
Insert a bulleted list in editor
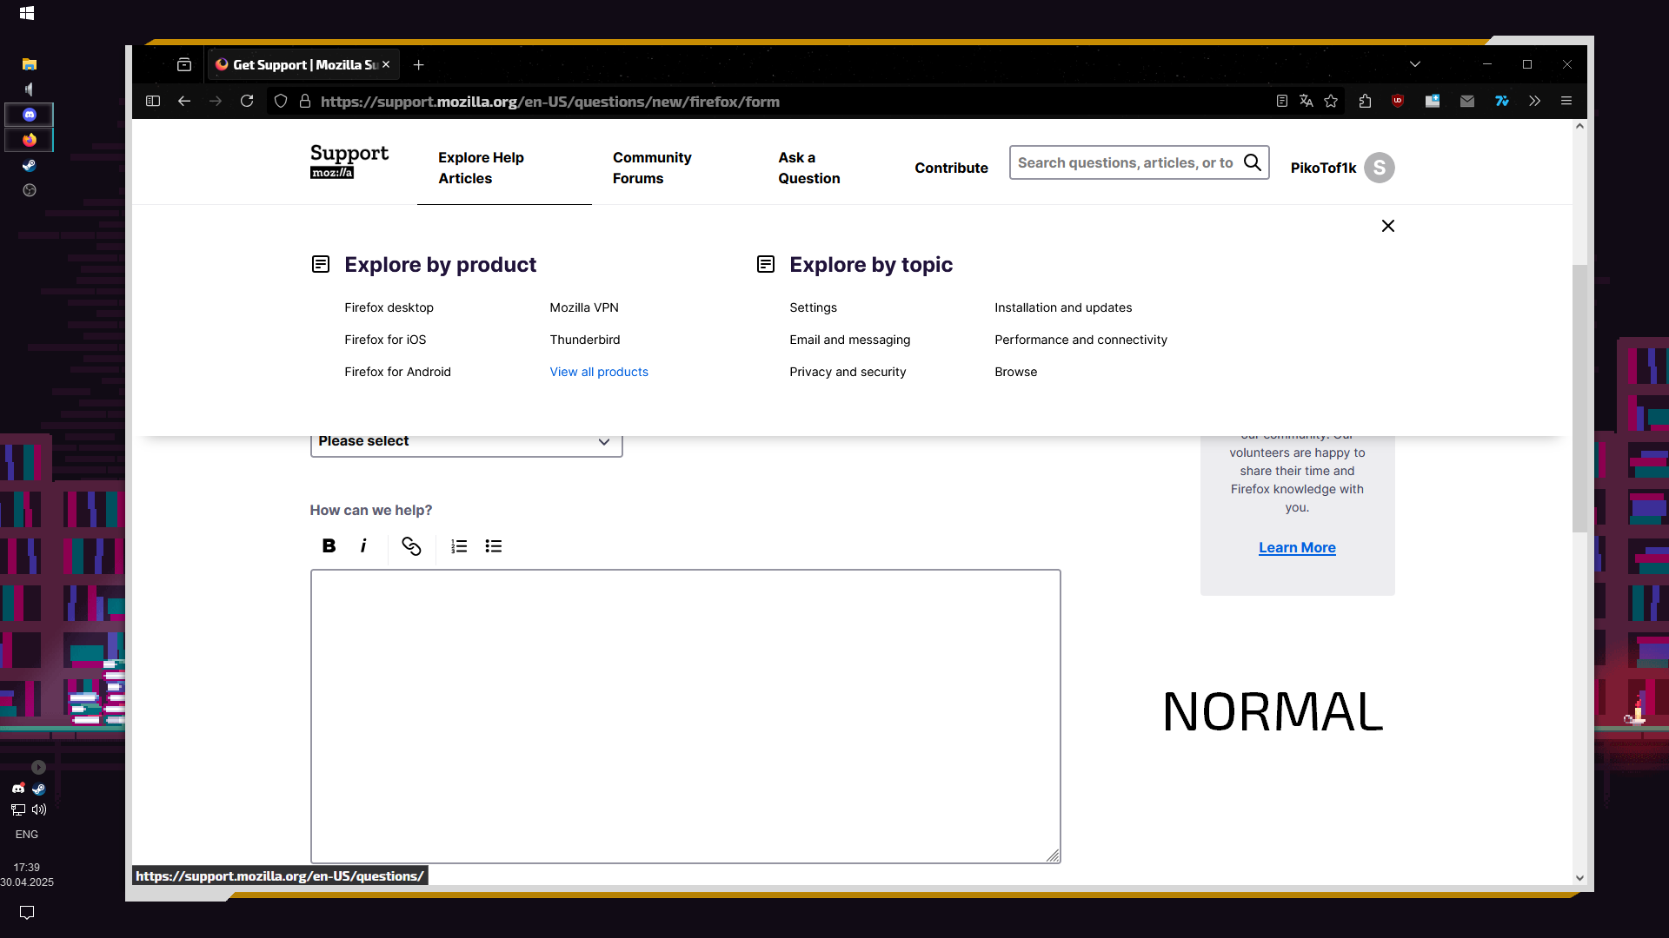tap(494, 545)
